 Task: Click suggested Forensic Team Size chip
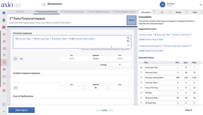(x=181, y=35)
